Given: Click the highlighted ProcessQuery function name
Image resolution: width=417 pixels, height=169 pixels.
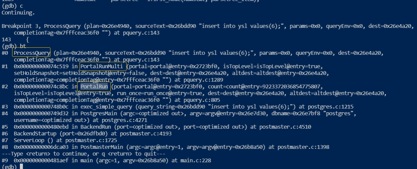Looking at the screenshot, I should [x=32, y=53].
